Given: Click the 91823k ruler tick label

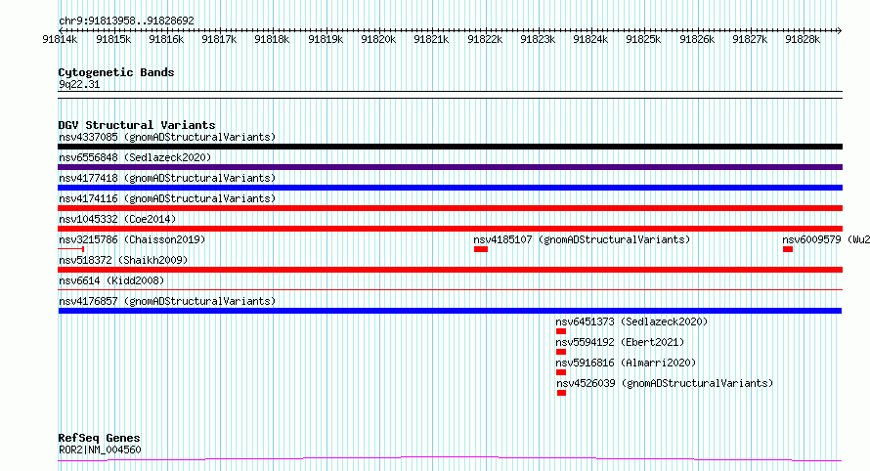Looking at the screenshot, I should pos(538,39).
